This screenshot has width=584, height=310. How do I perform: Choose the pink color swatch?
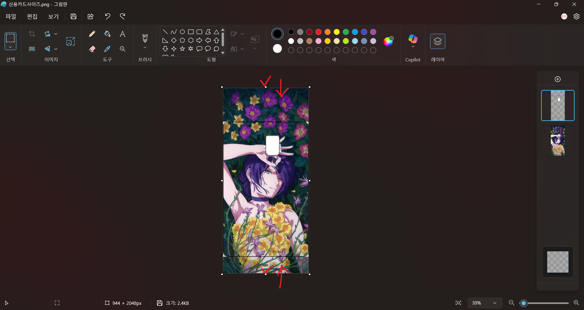(x=318, y=41)
